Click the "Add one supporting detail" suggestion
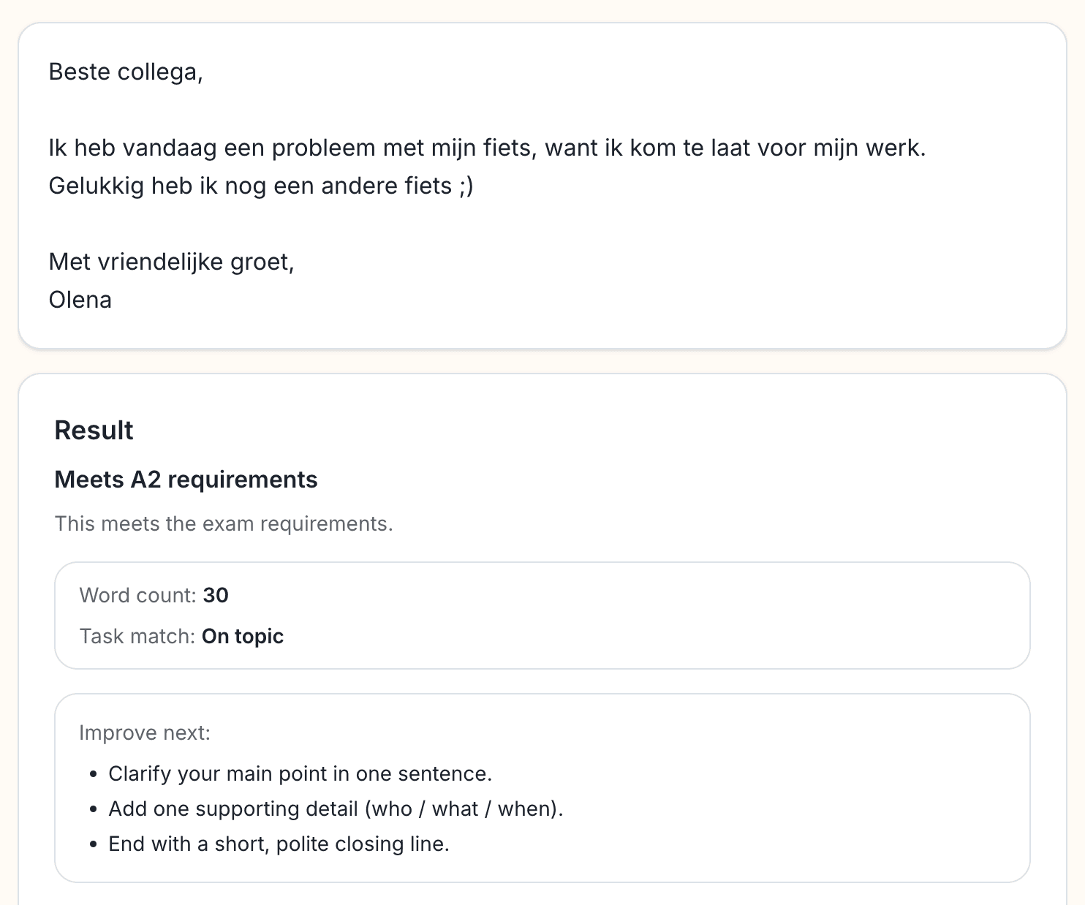 [x=336, y=809]
